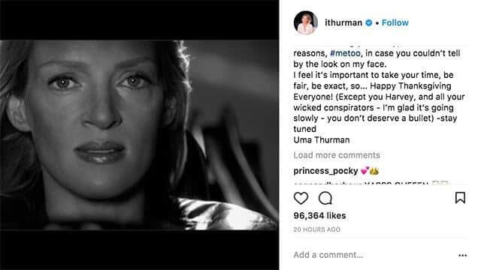Viewport: 481px width, 270px height.
Task: Focus the Add a comment field
Action: point(374,255)
